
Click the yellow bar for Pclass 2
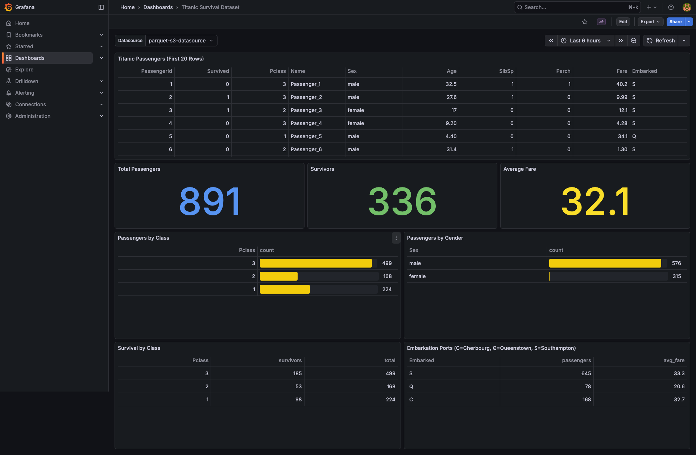pos(279,276)
